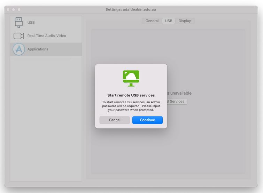Open the Applications label in sidebar
The width and height of the screenshot is (263, 193).
point(38,49)
